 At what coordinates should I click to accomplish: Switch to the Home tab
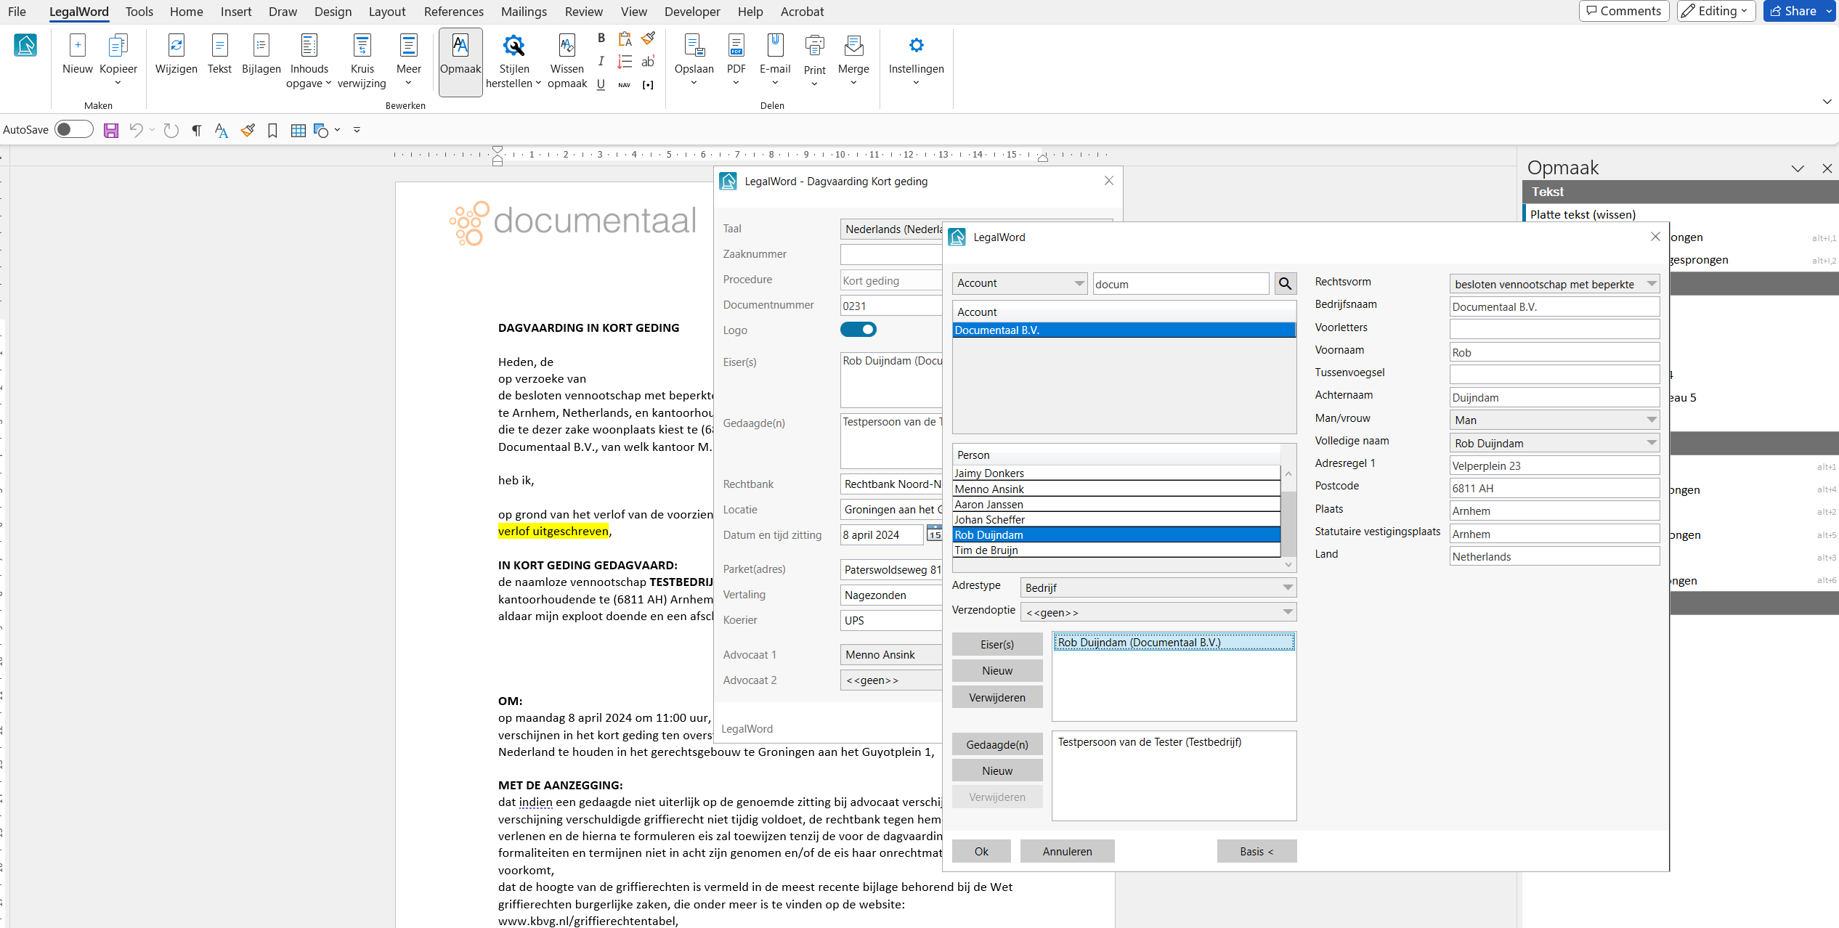coord(186,12)
